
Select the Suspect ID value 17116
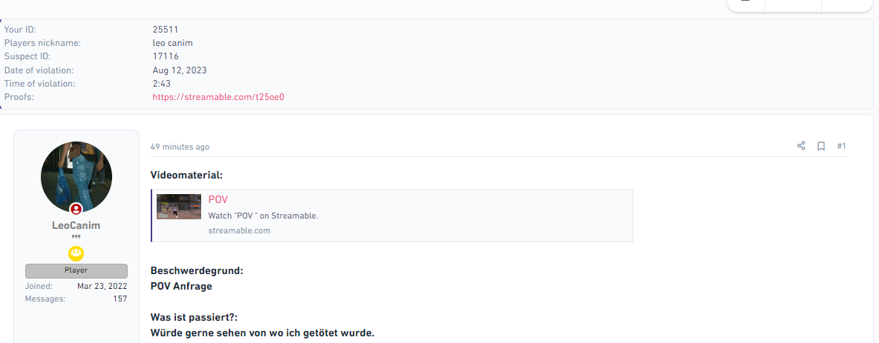[x=166, y=56]
